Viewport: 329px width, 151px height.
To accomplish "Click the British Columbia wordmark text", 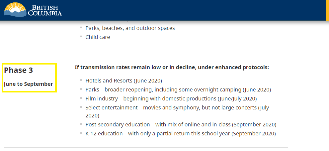I will [x=45, y=11].
